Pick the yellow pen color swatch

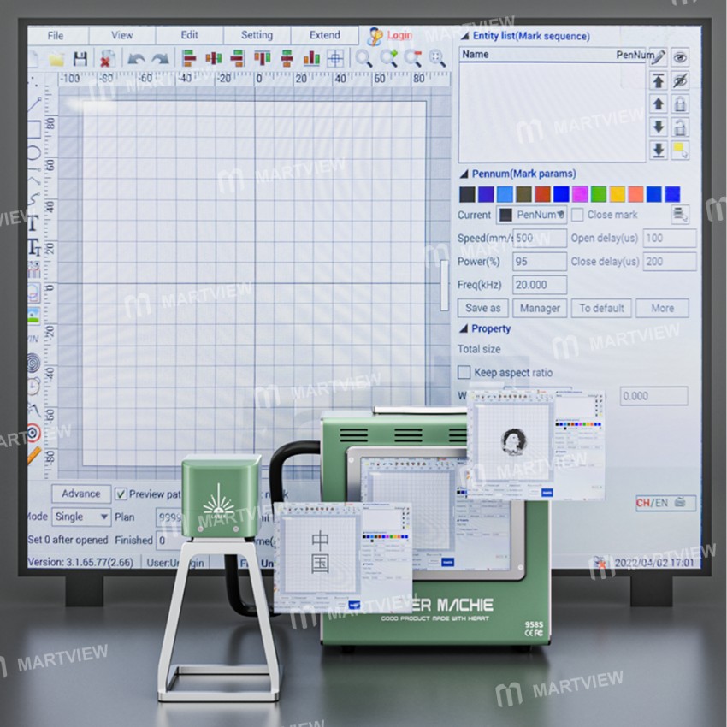(618, 194)
